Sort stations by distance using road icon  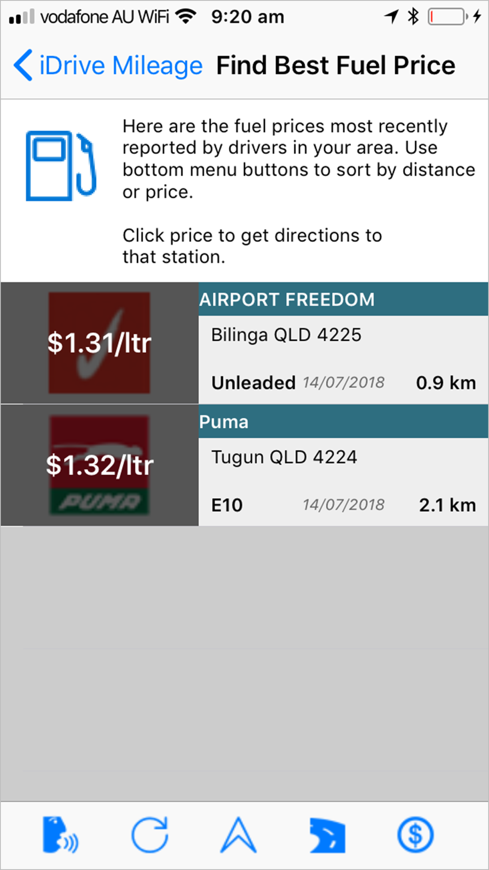tap(327, 835)
